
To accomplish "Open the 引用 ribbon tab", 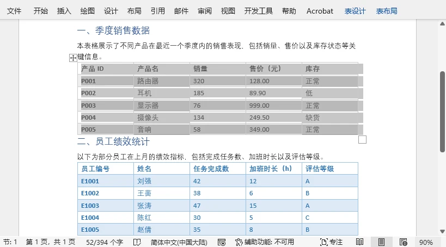I will 158,11.
